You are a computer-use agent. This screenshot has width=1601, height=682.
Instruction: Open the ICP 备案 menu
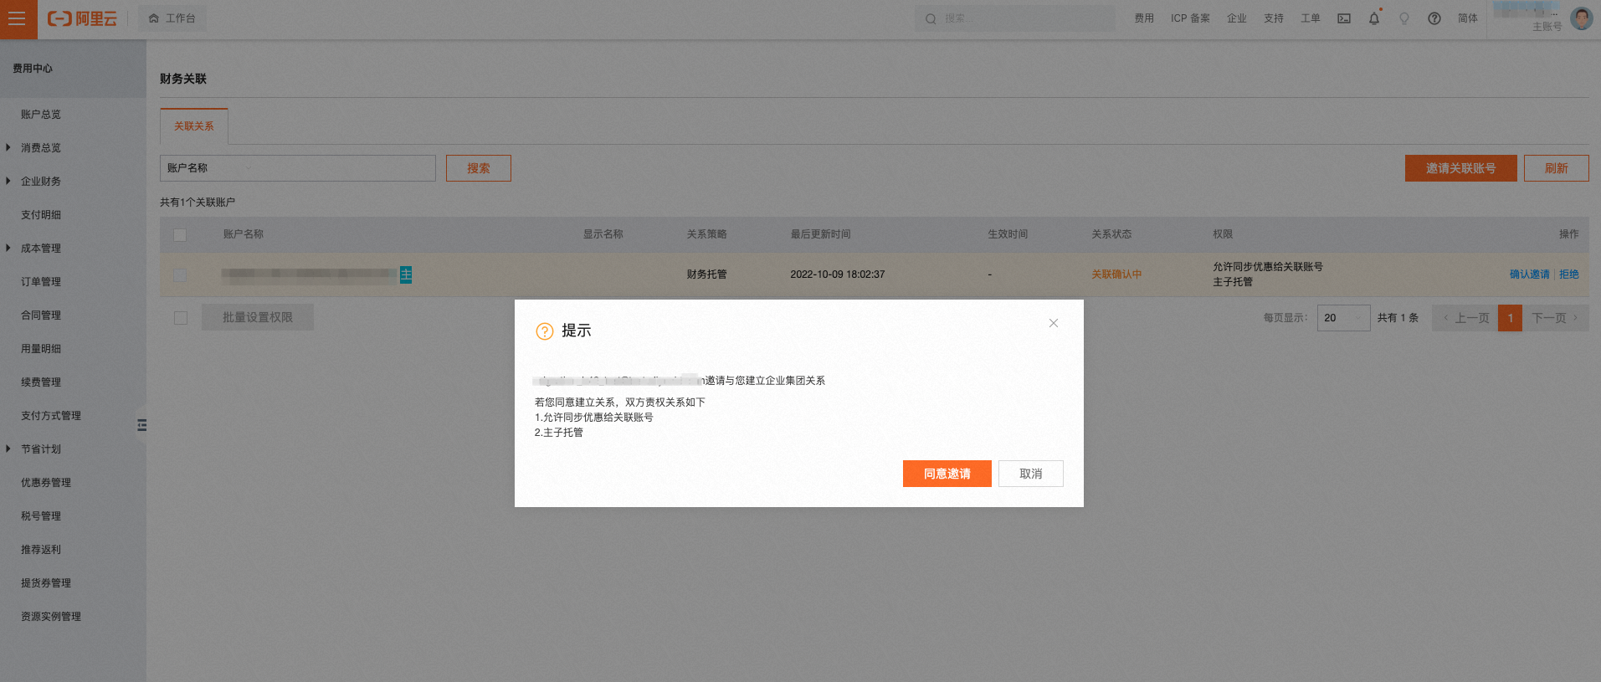click(x=1190, y=18)
